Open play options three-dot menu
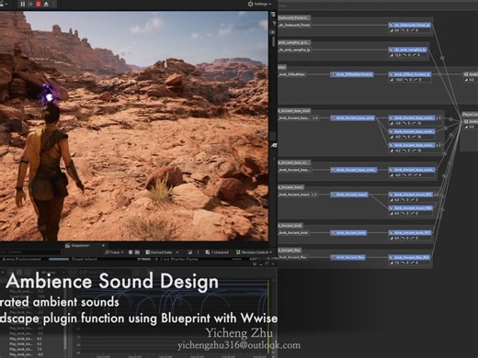This screenshot has height=358, width=478. click(54, 5)
